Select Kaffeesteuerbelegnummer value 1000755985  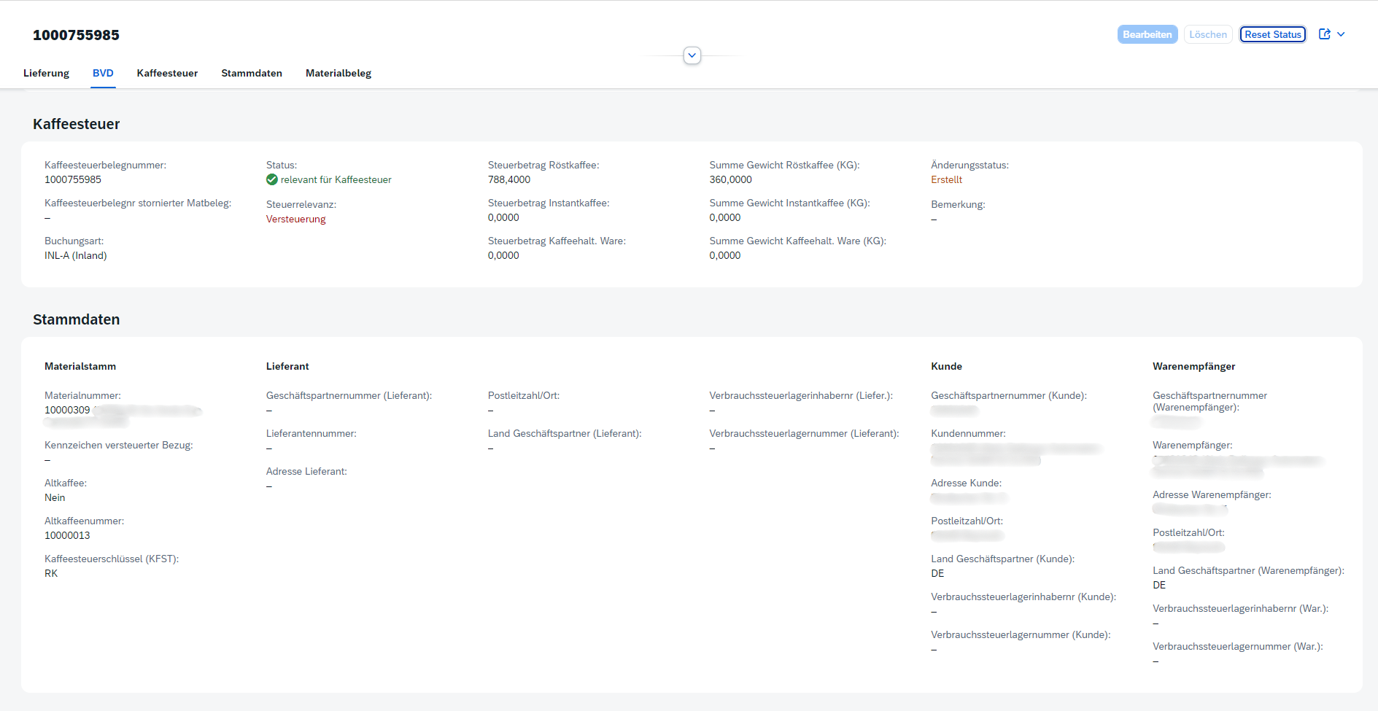73,179
